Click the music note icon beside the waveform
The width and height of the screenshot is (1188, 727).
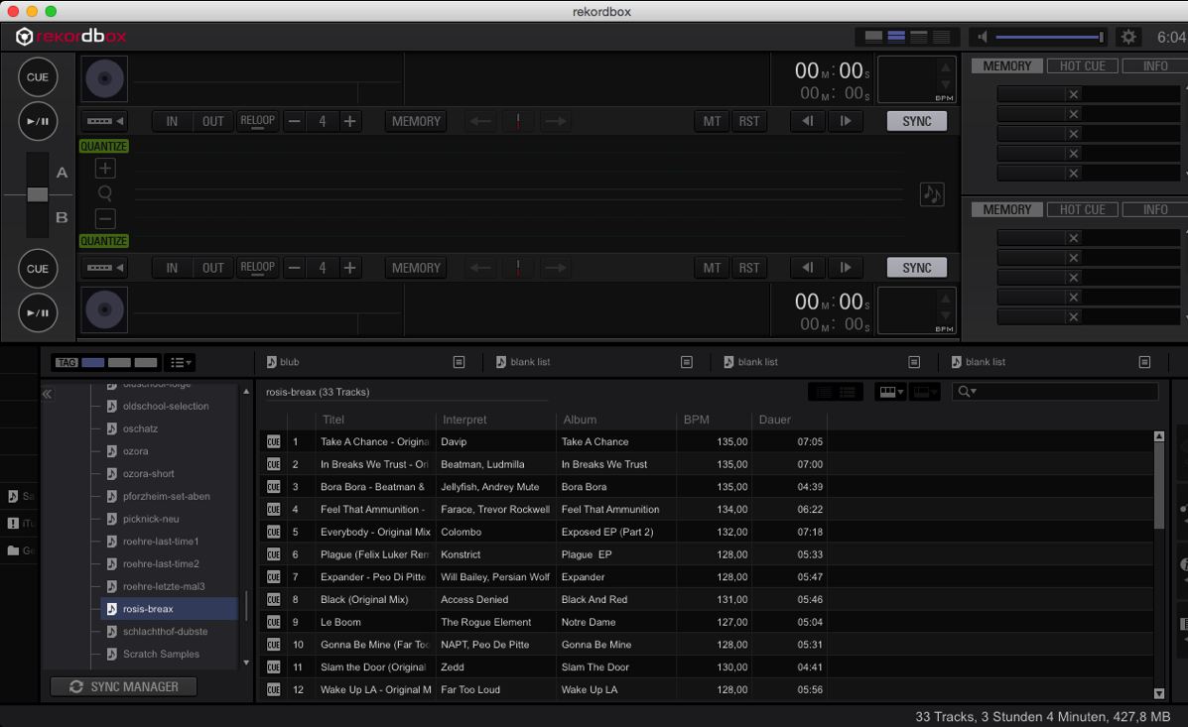[932, 194]
